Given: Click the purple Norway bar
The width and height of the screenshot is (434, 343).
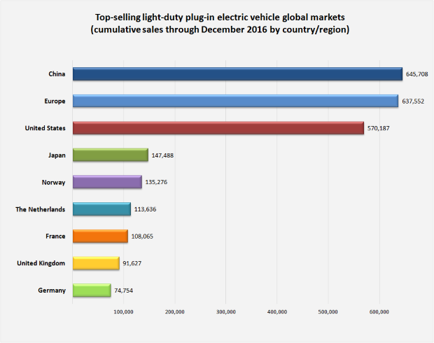Looking at the screenshot, I should click(107, 182).
